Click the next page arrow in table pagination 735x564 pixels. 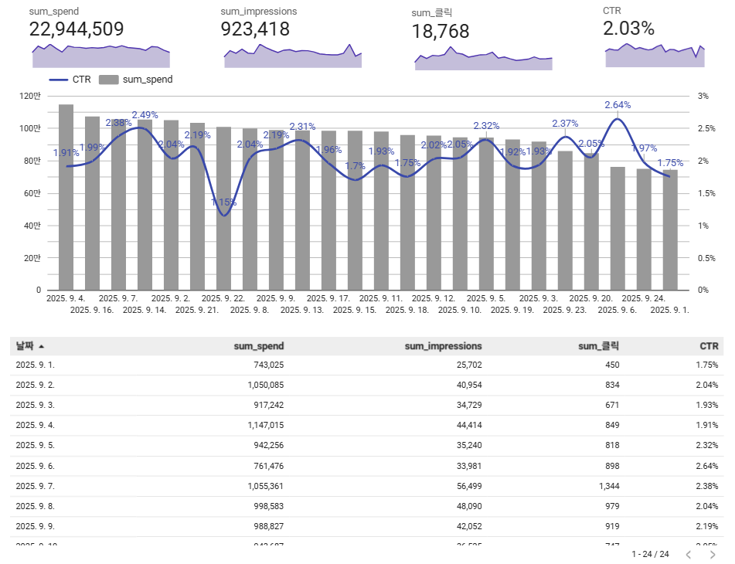[713, 554]
